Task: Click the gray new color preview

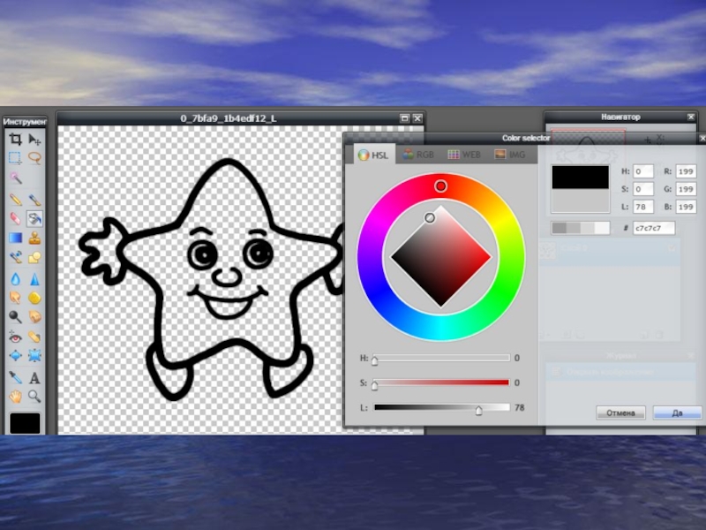Action: pyautogui.click(x=581, y=201)
